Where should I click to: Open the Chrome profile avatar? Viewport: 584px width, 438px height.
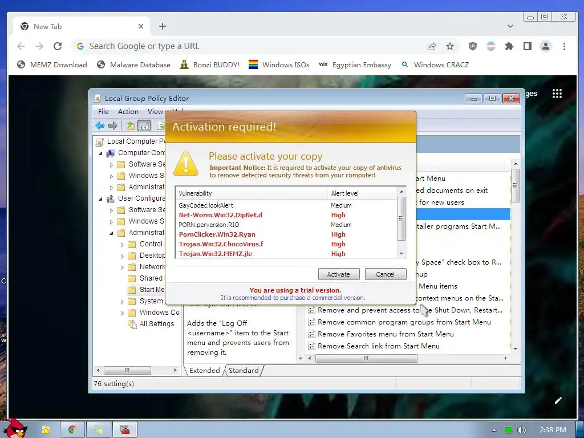coord(546,46)
